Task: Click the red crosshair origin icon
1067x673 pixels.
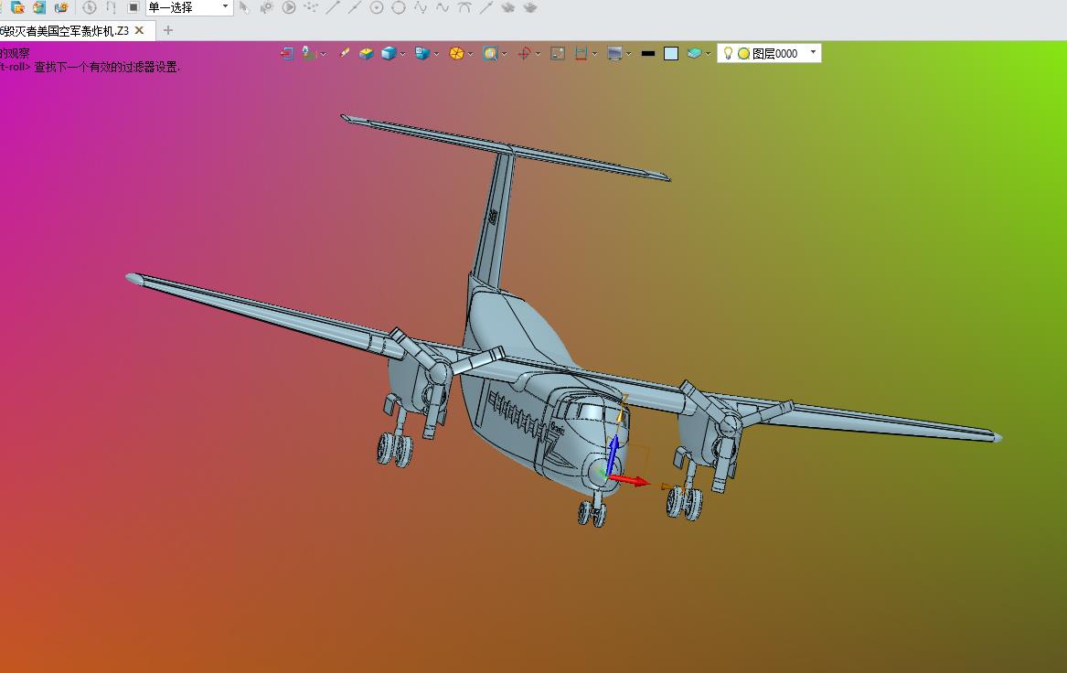Action: tap(524, 53)
